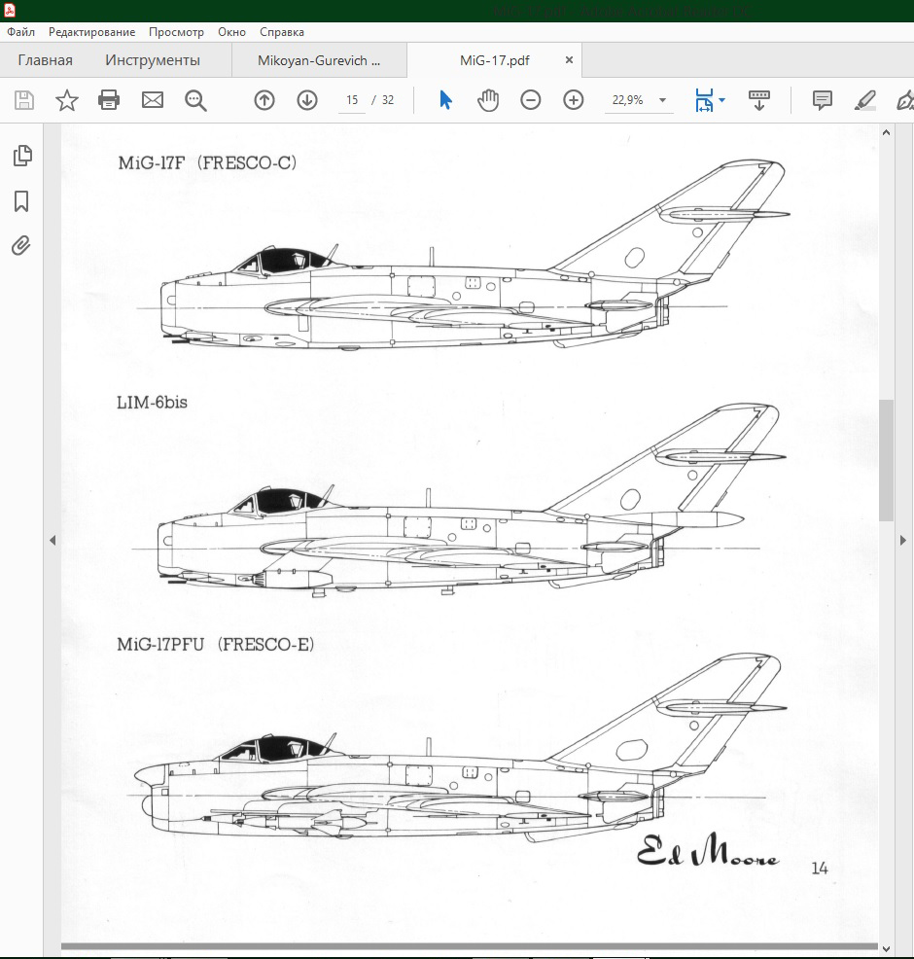Print the document using printer icon
Image resolution: width=914 pixels, height=959 pixels.
pyautogui.click(x=109, y=100)
